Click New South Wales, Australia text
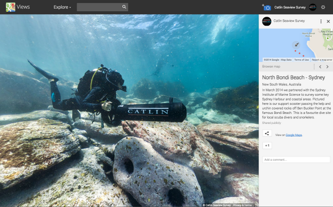 [281, 85]
